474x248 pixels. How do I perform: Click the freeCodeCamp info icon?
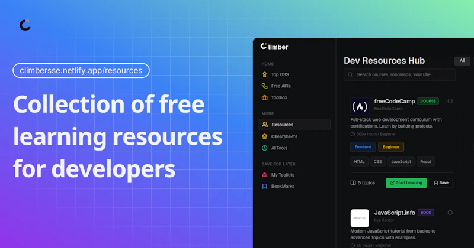pos(450,101)
